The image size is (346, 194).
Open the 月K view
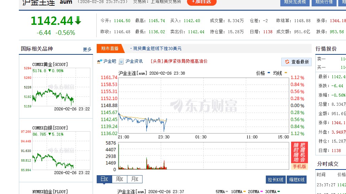tap(134, 179)
